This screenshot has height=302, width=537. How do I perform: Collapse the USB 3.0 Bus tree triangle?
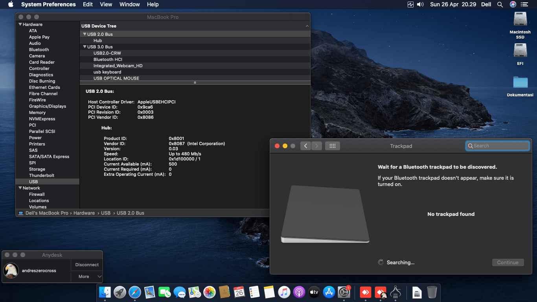pyautogui.click(x=85, y=47)
